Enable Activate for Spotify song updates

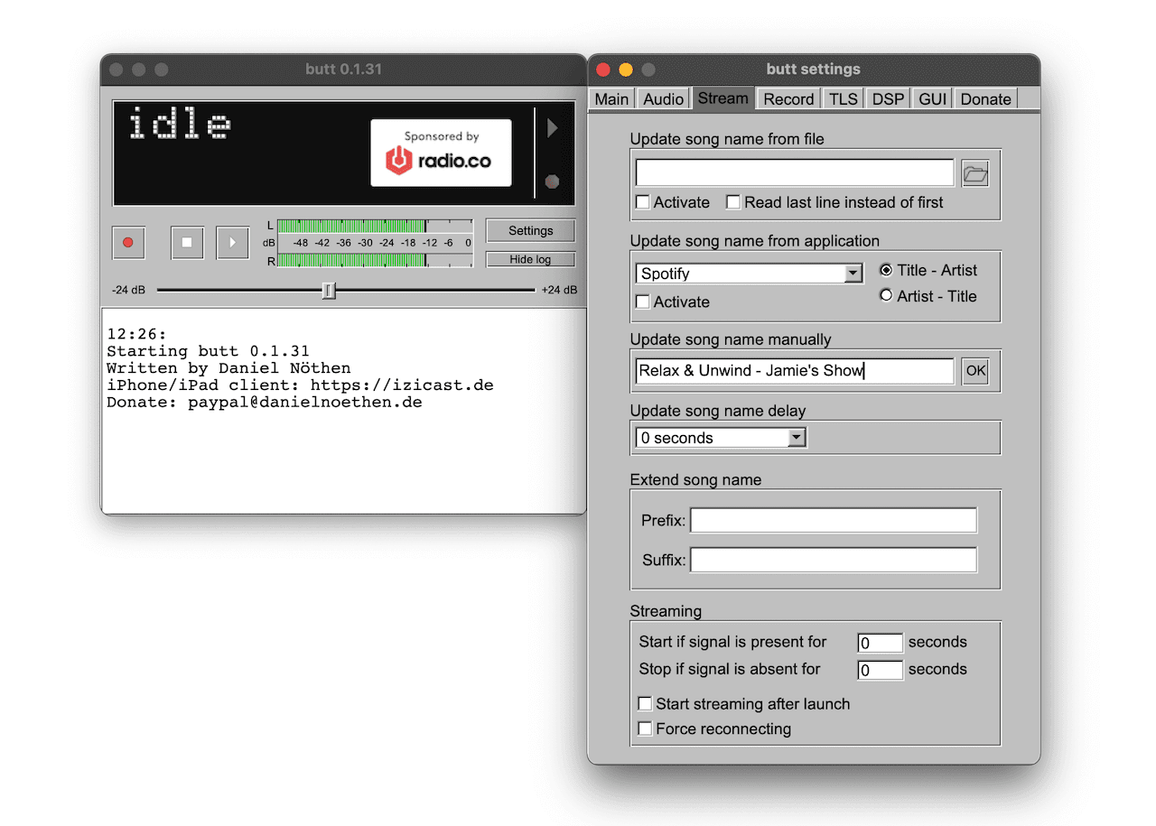point(642,302)
